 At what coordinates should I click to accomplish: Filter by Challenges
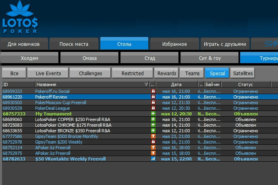90,73
